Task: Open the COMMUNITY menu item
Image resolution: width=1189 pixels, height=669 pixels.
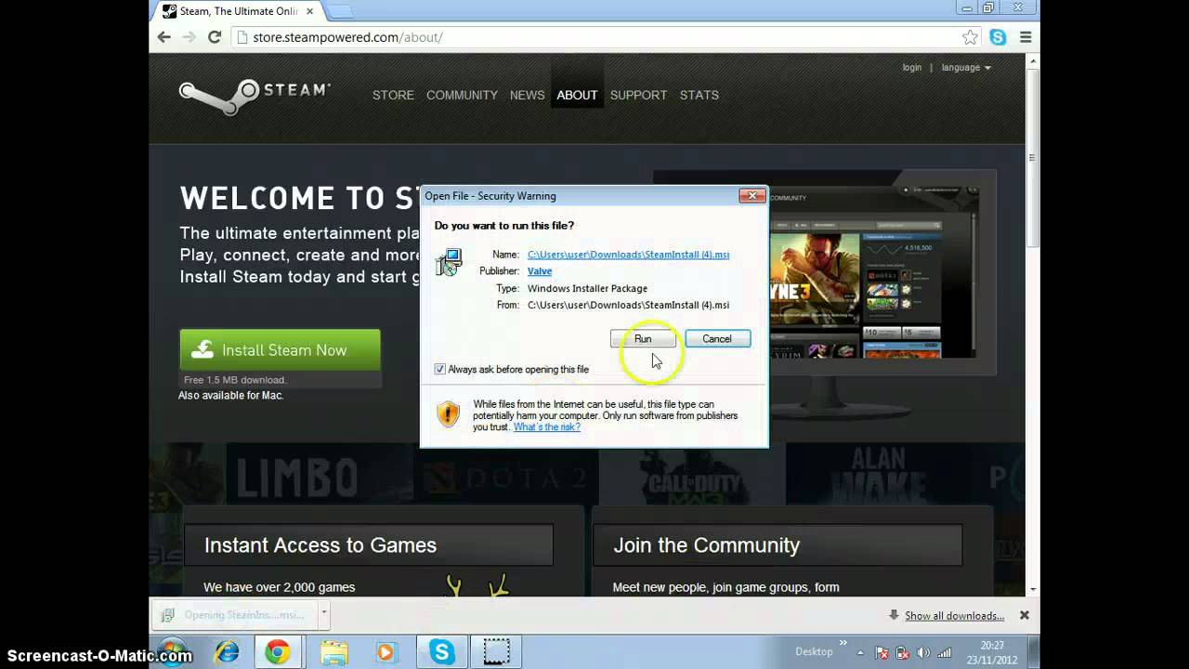Action: point(462,95)
